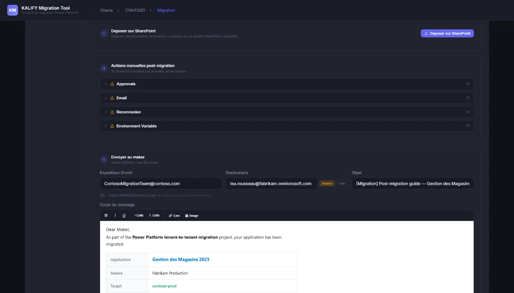Insert a bulleted Liste
514x293 pixels.
pyautogui.click(x=139, y=215)
